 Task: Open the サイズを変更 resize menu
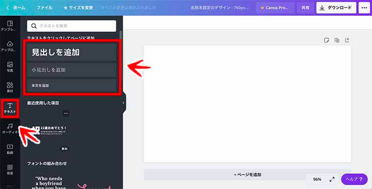click(x=78, y=8)
